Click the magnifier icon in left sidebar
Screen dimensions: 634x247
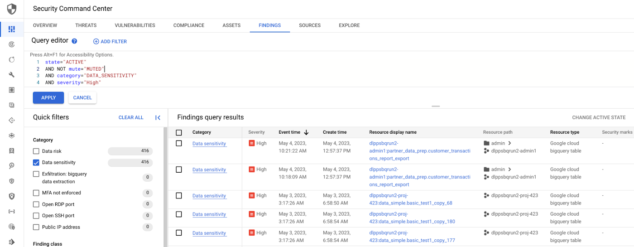(x=12, y=166)
